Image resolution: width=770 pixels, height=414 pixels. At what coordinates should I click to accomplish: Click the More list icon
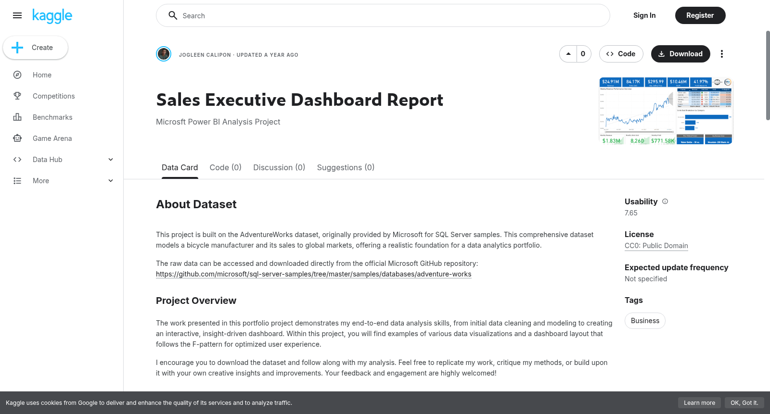(x=17, y=181)
